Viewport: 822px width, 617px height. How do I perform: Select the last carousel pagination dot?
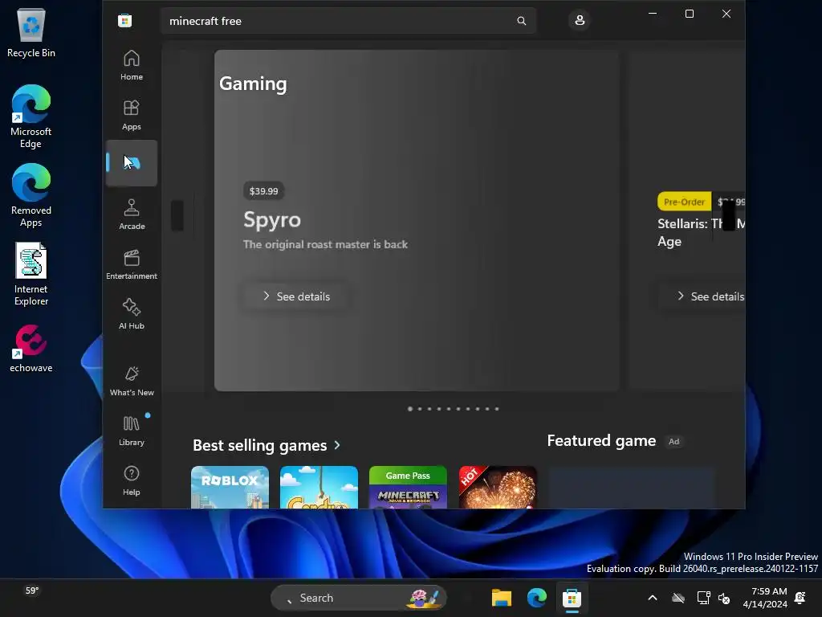click(497, 409)
